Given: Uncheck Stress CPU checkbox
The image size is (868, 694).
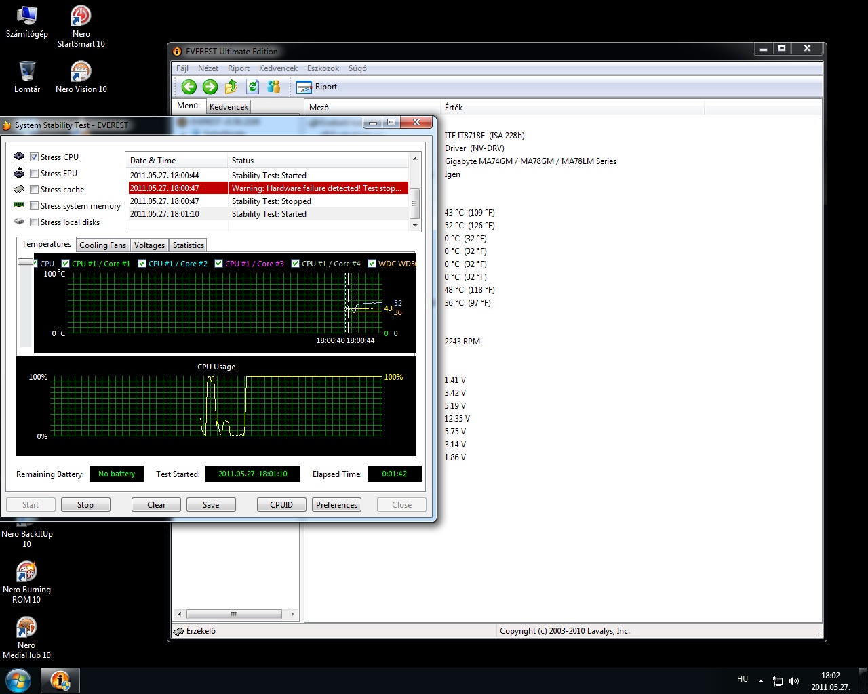Looking at the screenshot, I should click(34, 157).
